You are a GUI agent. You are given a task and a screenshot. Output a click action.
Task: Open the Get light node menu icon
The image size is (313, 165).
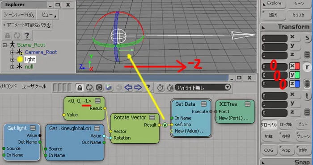pos(33,128)
